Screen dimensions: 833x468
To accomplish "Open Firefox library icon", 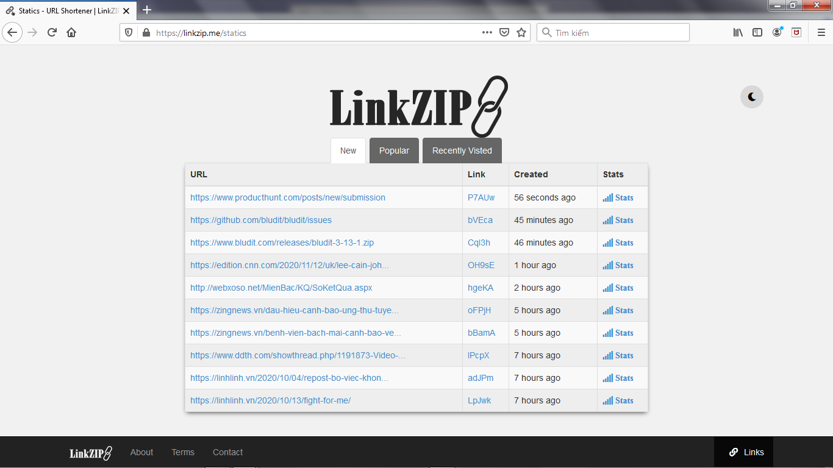I will [738, 33].
